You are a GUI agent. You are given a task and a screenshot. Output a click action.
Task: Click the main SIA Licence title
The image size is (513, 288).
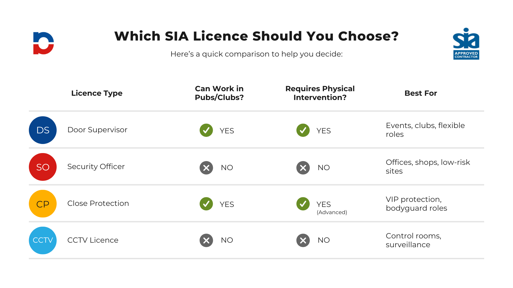256,36
